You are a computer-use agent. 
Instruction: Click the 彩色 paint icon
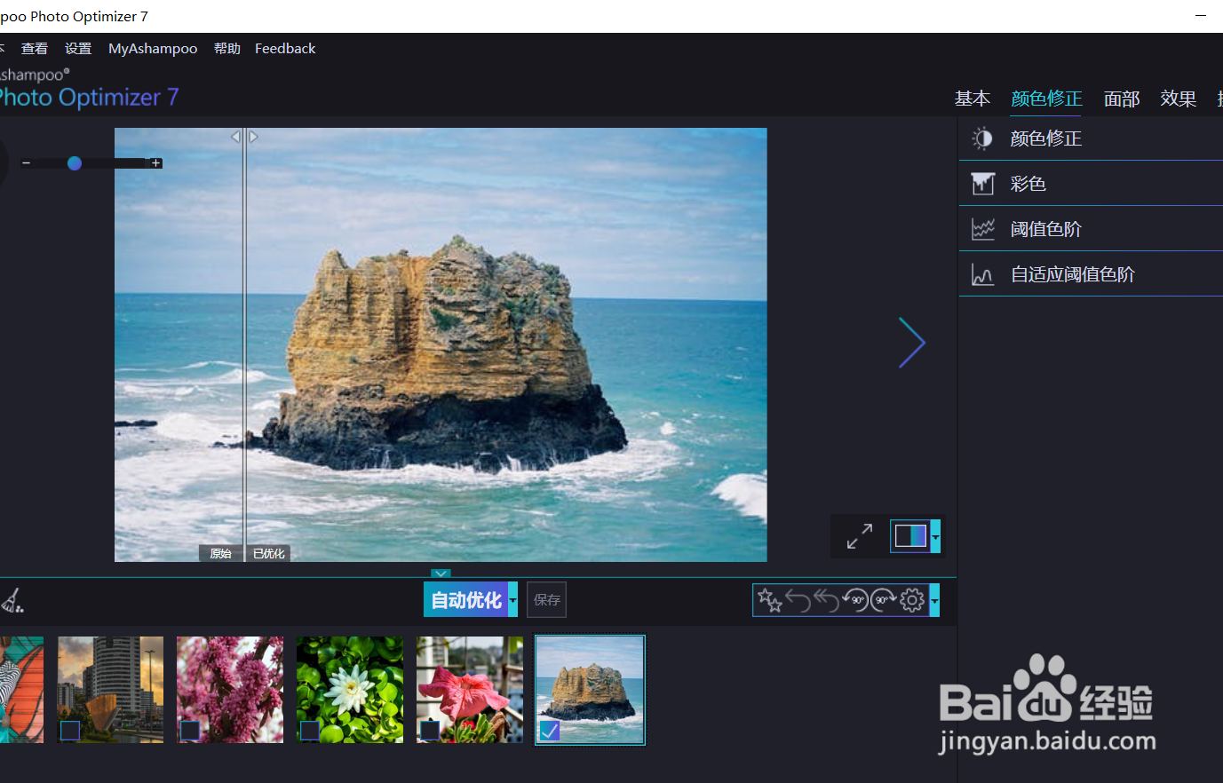coord(982,184)
